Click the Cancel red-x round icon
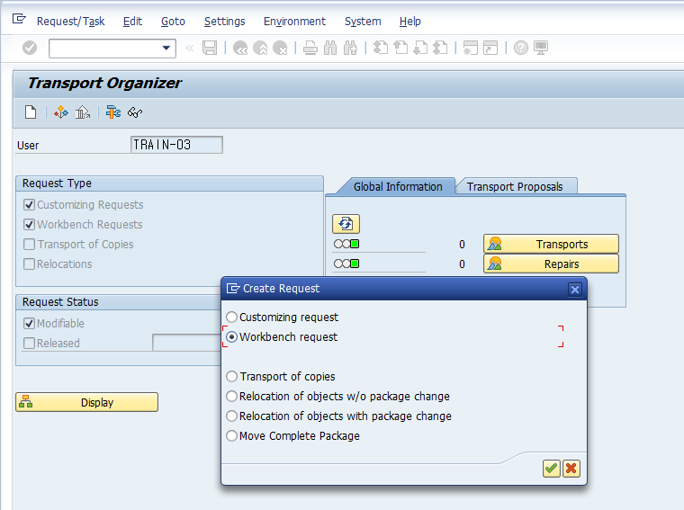Screen dimensions: 684x510 pyautogui.click(x=280, y=48)
